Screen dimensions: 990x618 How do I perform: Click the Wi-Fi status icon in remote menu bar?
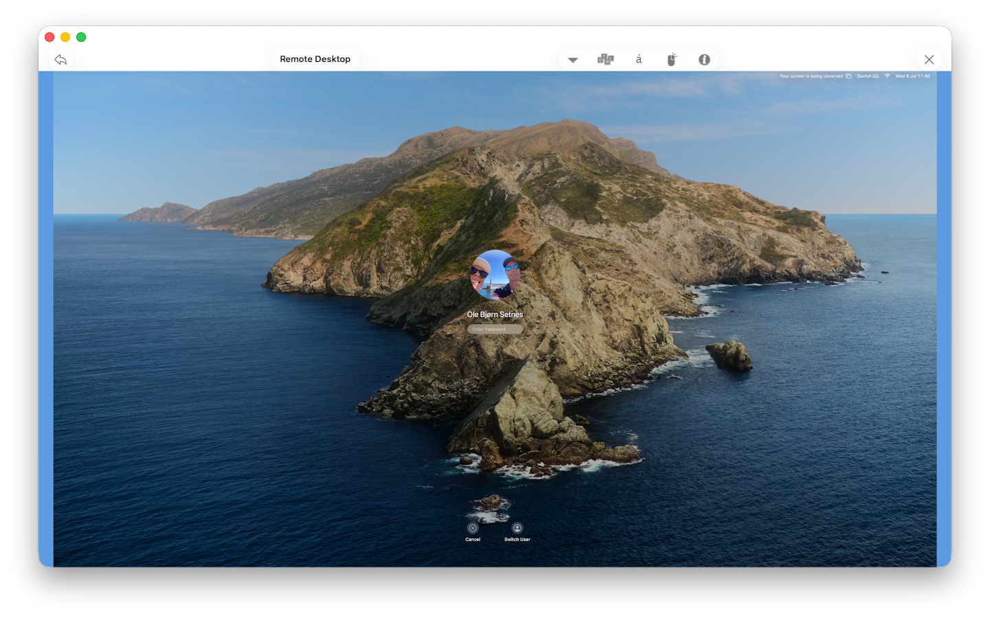(887, 76)
